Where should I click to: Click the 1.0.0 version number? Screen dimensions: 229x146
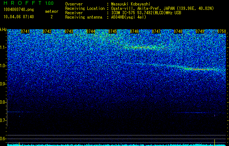point(50,3)
